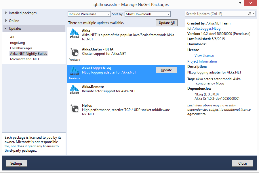259x173 pixels.
Task: Click the Updates label
Action: (15, 29)
